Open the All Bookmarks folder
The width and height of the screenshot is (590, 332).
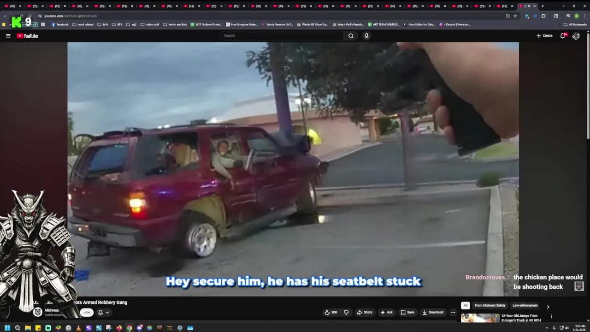pyautogui.click(x=575, y=24)
